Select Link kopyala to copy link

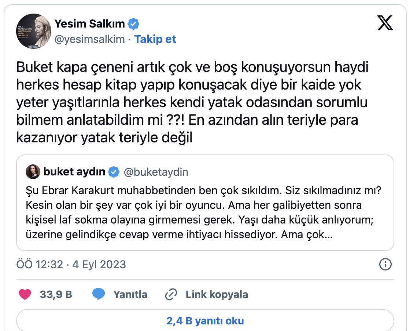[217, 294]
